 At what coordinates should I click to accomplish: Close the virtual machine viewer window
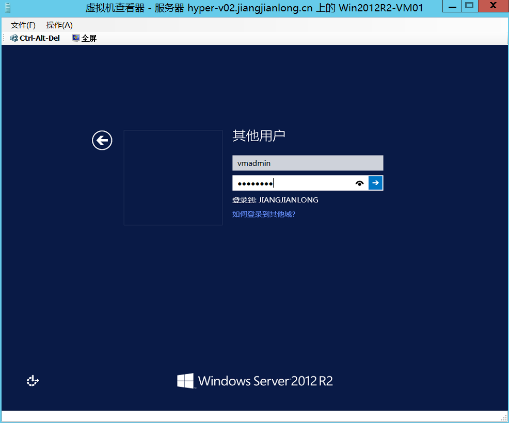(493, 6)
